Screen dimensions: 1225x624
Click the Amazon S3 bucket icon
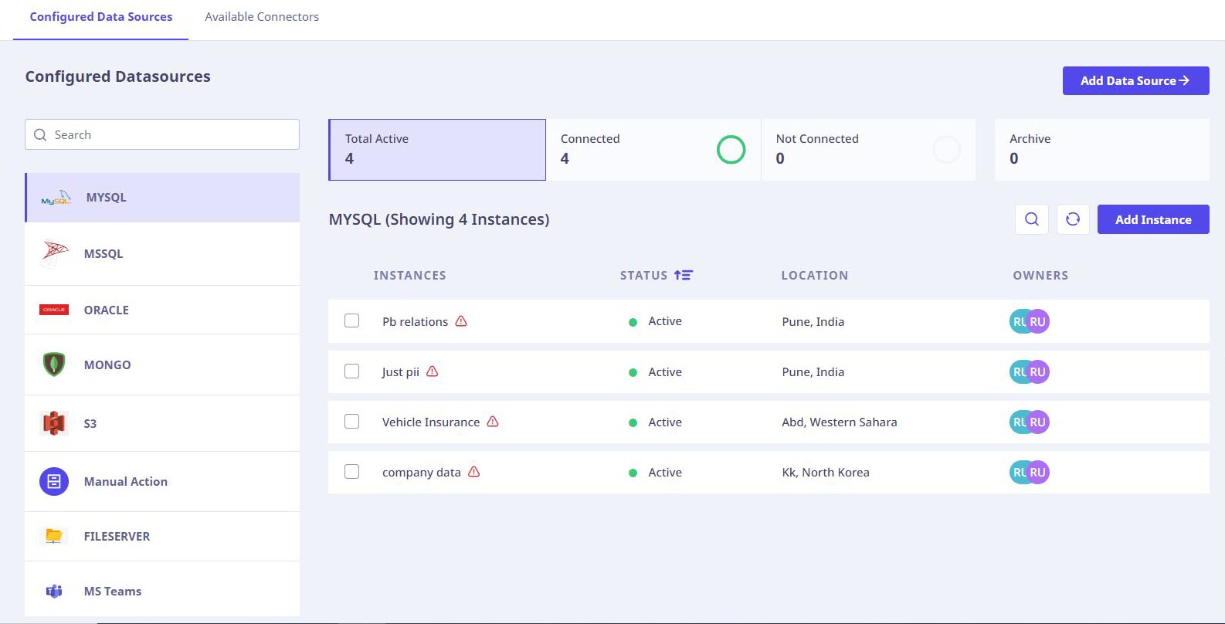[54, 423]
